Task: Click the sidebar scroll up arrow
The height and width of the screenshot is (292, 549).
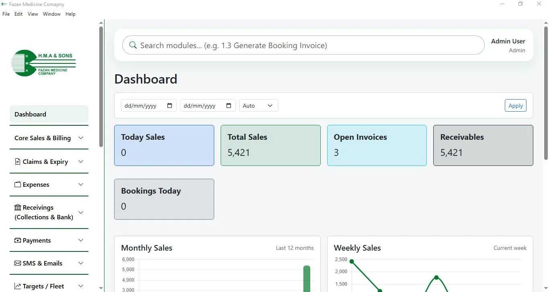Action: pos(101,22)
